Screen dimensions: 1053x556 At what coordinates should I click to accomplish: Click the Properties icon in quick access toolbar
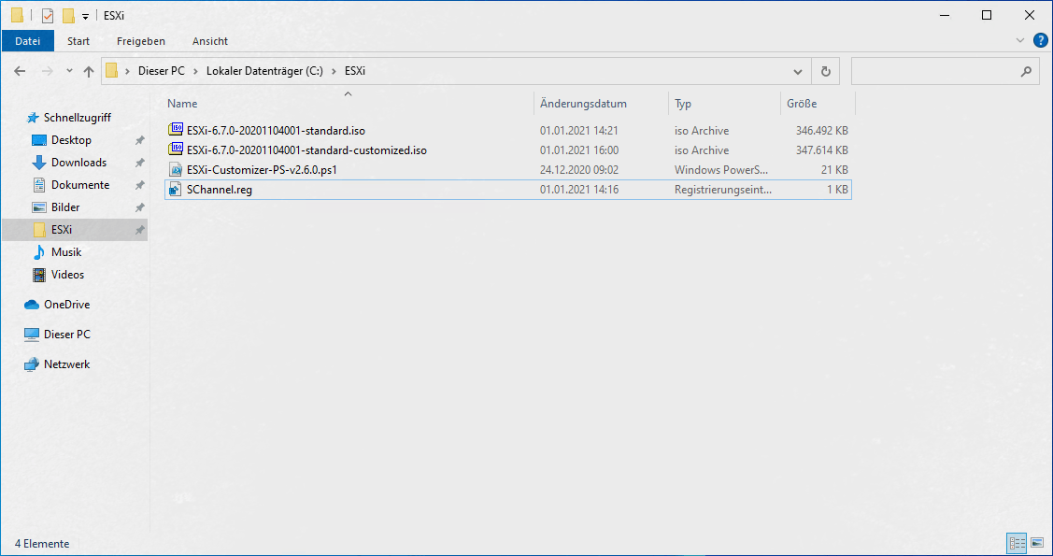(48, 16)
